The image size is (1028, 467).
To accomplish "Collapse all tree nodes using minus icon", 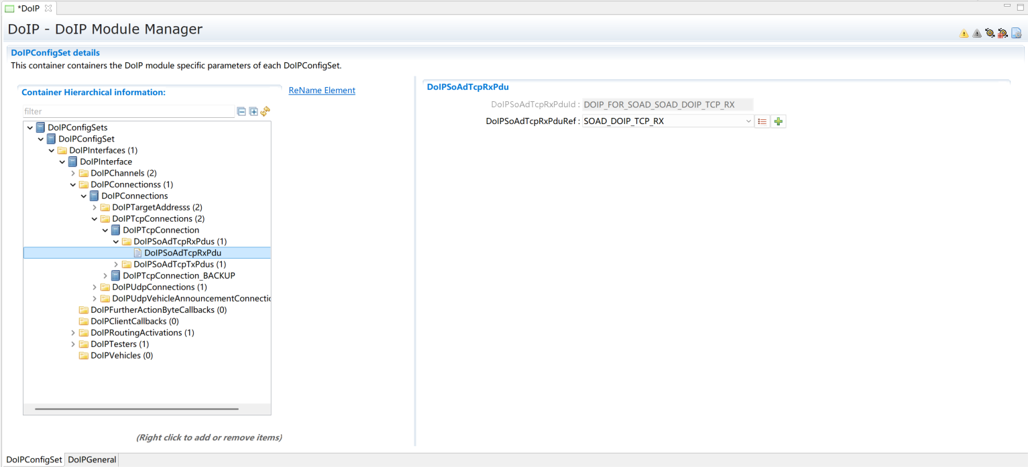I will pos(241,112).
